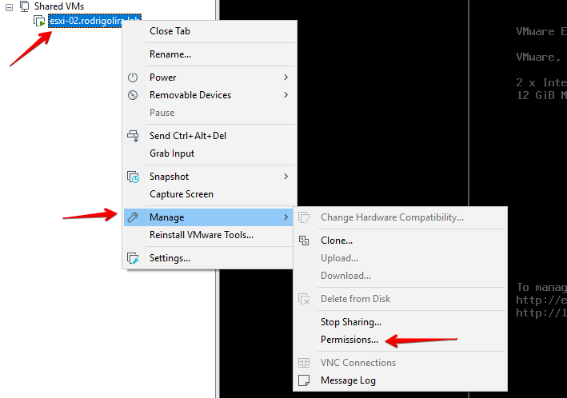Click the Settings icon in context menu

[x=134, y=258]
